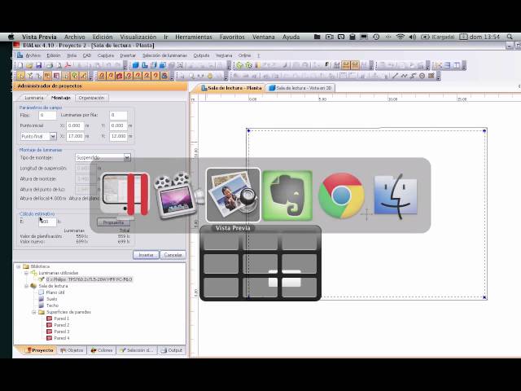Viewport: 521px width, 391px height.
Task: Click the Time Machine clock icon
Action: click(376, 37)
